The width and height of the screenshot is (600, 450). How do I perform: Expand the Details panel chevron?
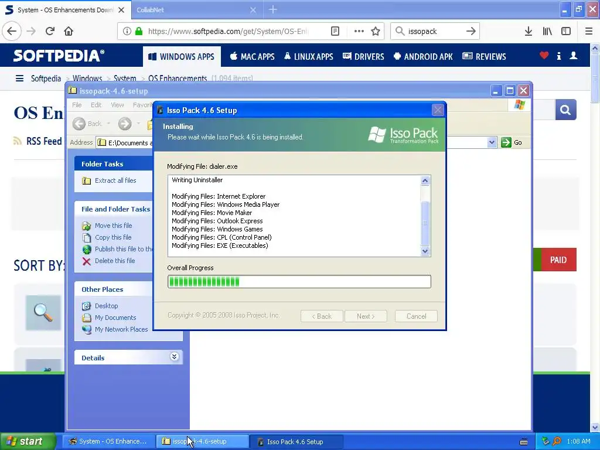[x=174, y=357]
